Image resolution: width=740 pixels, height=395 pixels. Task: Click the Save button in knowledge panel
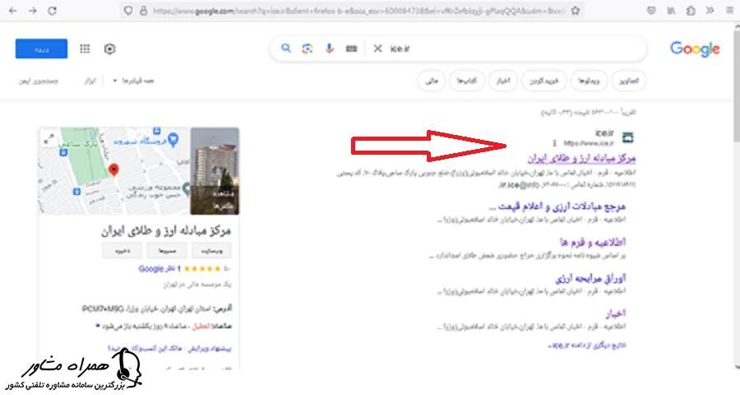coord(123,251)
